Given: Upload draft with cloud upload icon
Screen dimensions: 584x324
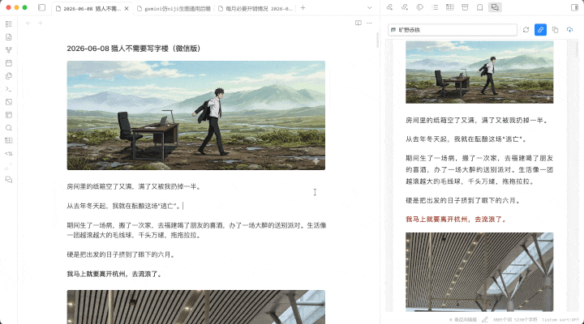Looking at the screenshot, I should [570, 30].
